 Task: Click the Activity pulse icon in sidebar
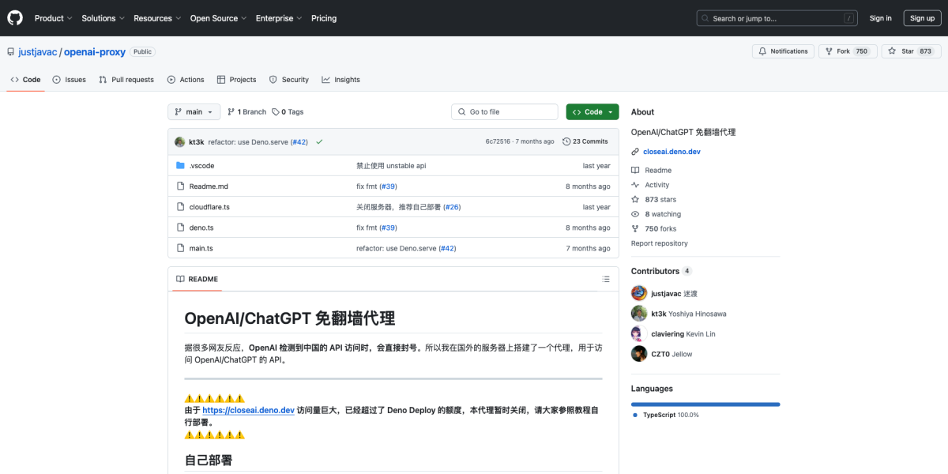coord(634,184)
